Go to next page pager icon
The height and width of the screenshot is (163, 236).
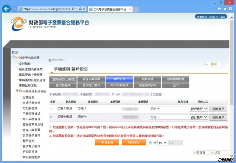155,142
